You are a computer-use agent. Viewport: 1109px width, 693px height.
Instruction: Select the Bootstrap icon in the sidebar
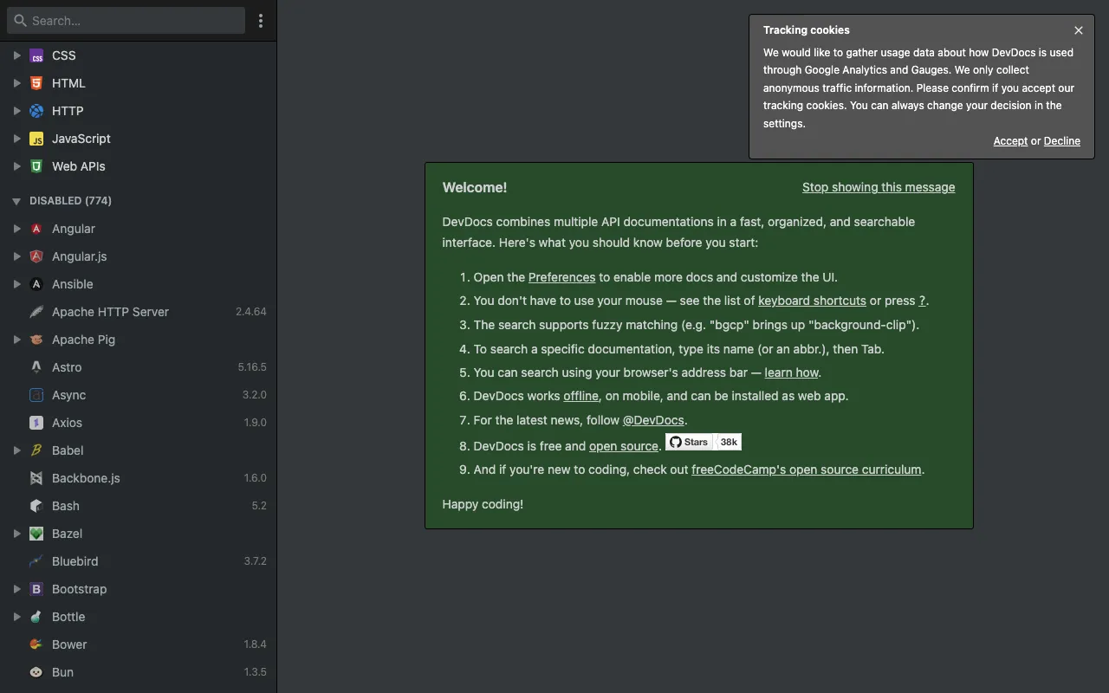click(36, 589)
